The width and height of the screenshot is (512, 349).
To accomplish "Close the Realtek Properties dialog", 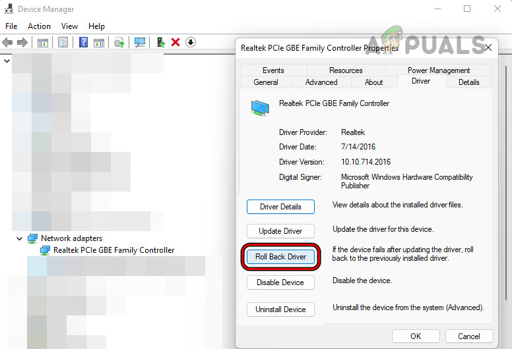I will (488, 48).
